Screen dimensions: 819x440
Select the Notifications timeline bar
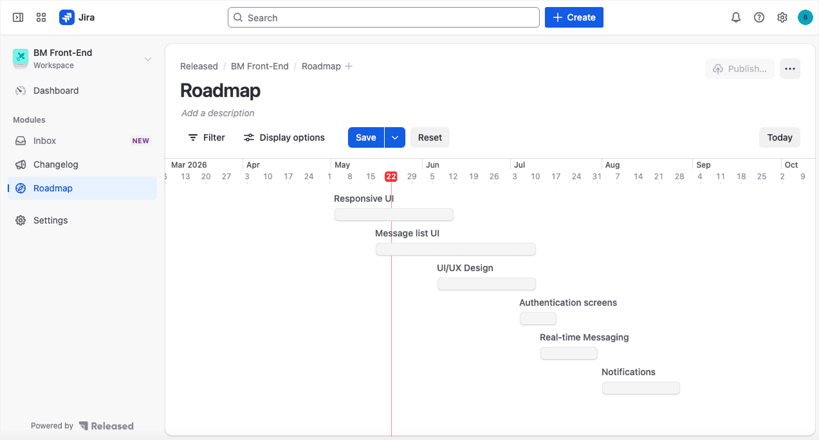(x=641, y=388)
